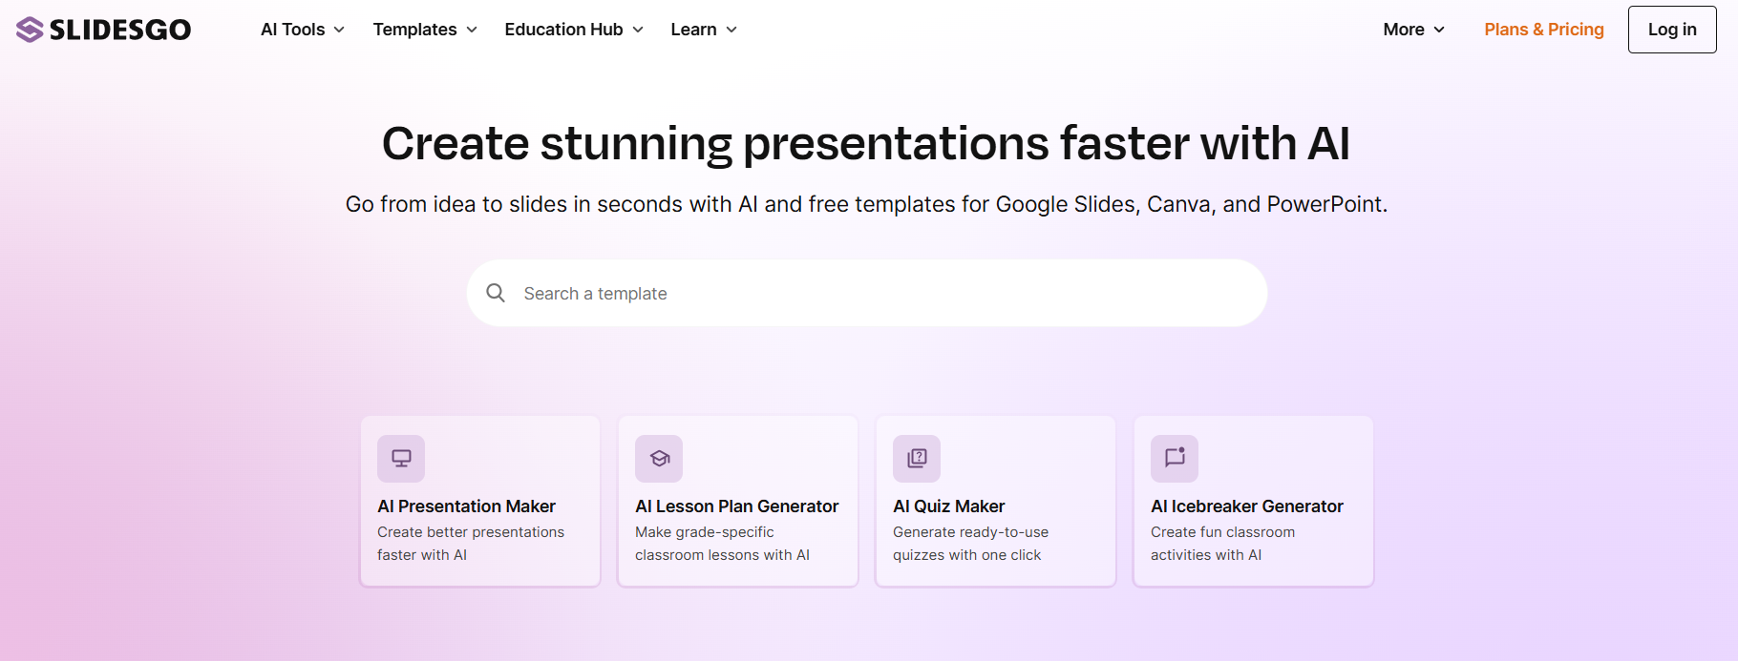Open the AI Icebreaker Generator title link
The height and width of the screenshot is (661, 1738).
1246,506
